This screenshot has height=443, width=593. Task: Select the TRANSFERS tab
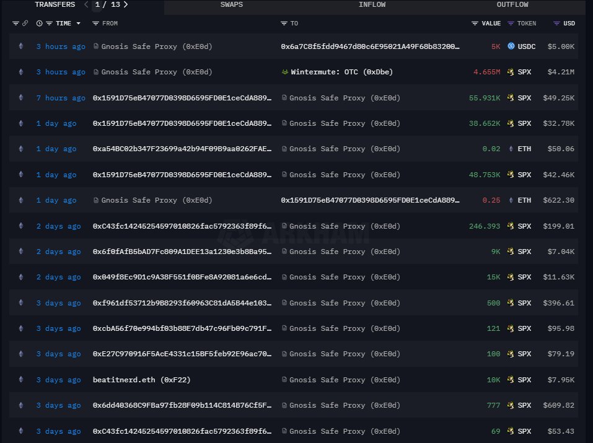(55, 4)
